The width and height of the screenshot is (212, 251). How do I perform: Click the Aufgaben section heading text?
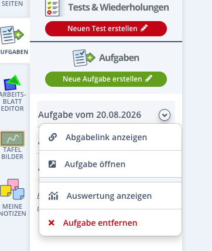click(x=119, y=58)
